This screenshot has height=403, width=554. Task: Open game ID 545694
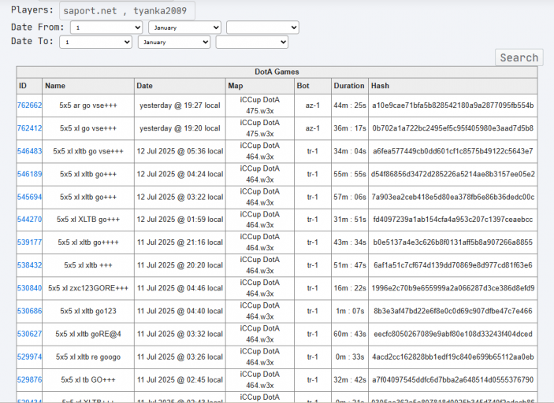[x=29, y=197]
